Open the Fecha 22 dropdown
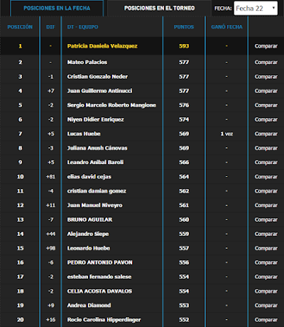Viewport: 284px width, 327px height. (256, 9)
